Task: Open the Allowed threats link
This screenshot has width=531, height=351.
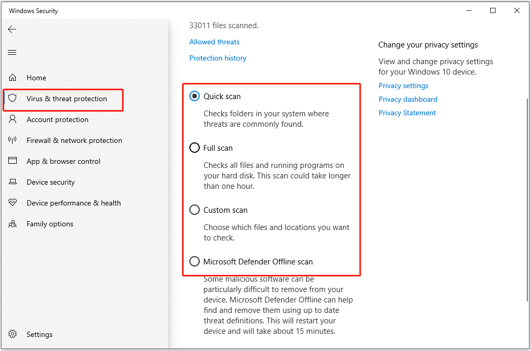Action: coord(214,42)
